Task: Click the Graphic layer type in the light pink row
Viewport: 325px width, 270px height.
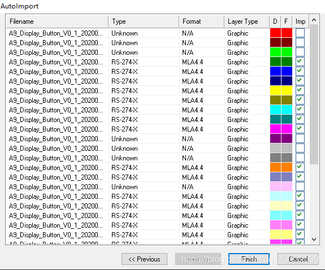Action: click(237, 187)
